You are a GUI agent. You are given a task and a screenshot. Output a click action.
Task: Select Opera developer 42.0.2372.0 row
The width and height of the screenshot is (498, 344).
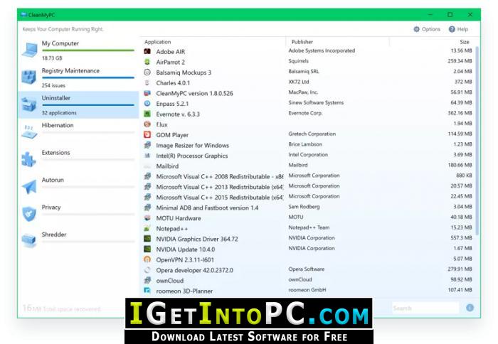308,270
